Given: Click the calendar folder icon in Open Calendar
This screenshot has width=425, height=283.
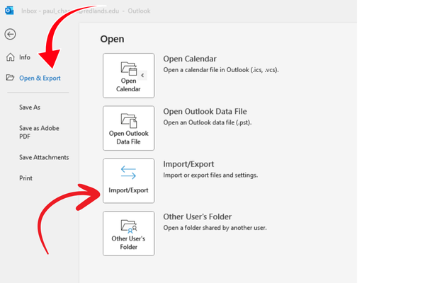Looking at the screenshot, I should (128, 69).
